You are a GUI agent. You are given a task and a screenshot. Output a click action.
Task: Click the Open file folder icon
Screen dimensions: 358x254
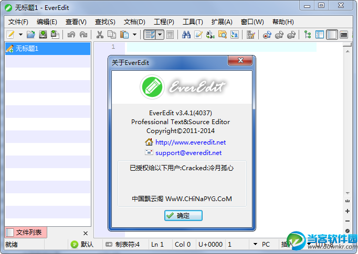[x=31, y=35]
